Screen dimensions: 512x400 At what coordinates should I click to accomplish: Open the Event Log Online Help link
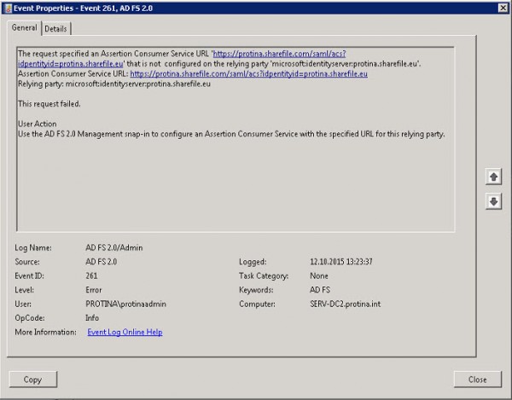[125, 332]
